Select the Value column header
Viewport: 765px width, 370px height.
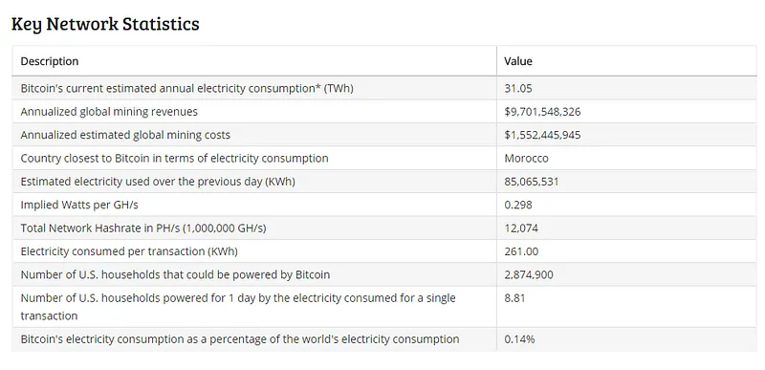pos(518,61)
